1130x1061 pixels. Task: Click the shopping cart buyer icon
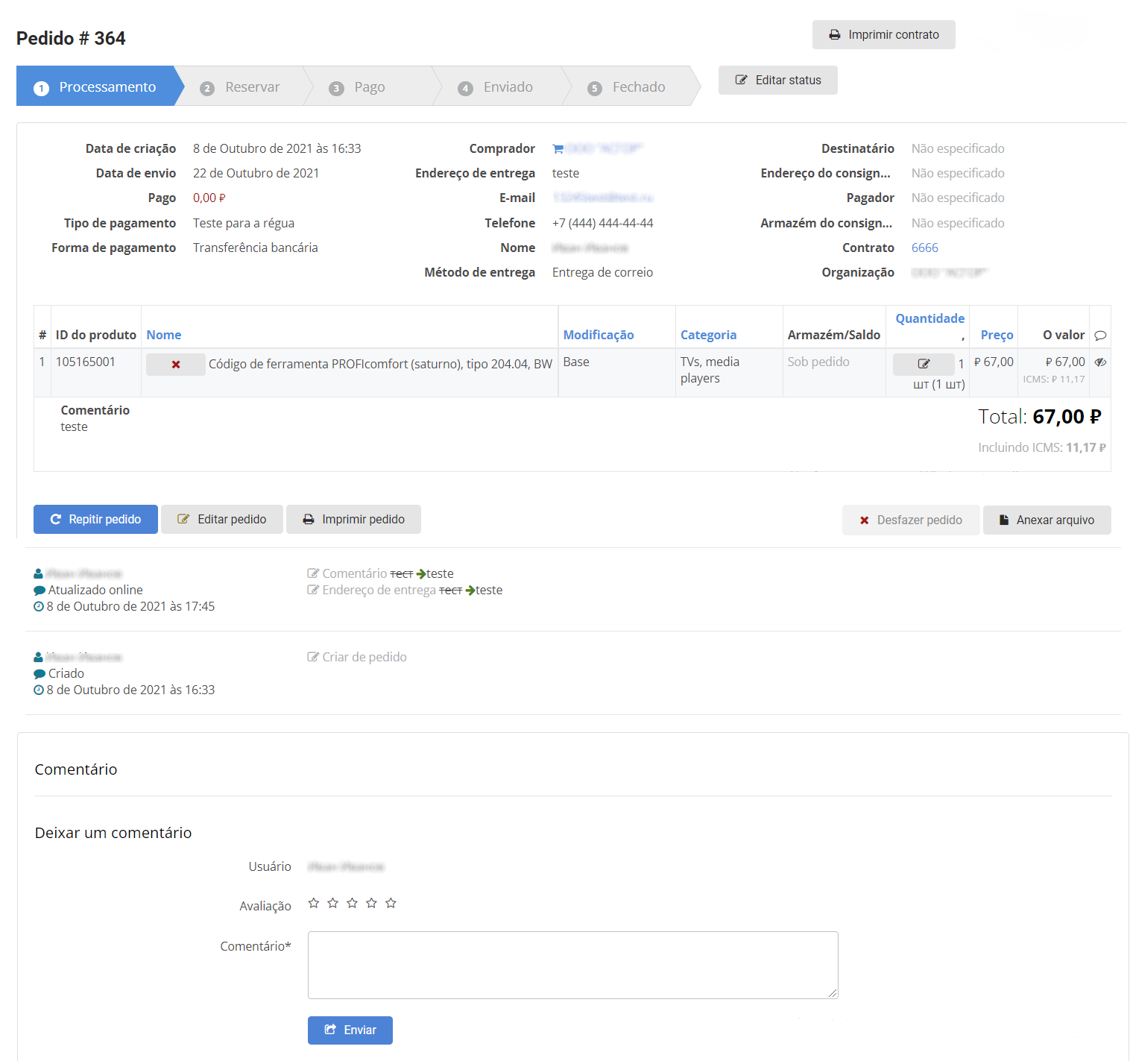558,149
